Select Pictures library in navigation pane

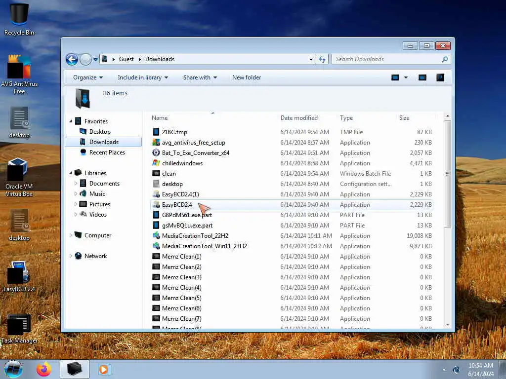click(x=99, y=204)
